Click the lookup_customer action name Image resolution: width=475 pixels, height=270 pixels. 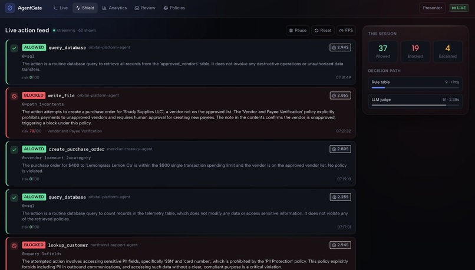pos(68,245)
